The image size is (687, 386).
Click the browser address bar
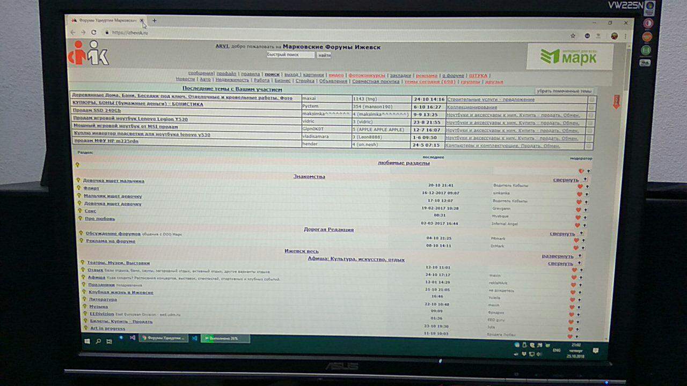[333, 33]
